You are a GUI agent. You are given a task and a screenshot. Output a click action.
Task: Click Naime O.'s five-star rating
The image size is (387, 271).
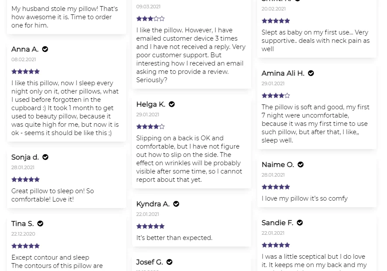pyautogui.click(x=276, y=187)
